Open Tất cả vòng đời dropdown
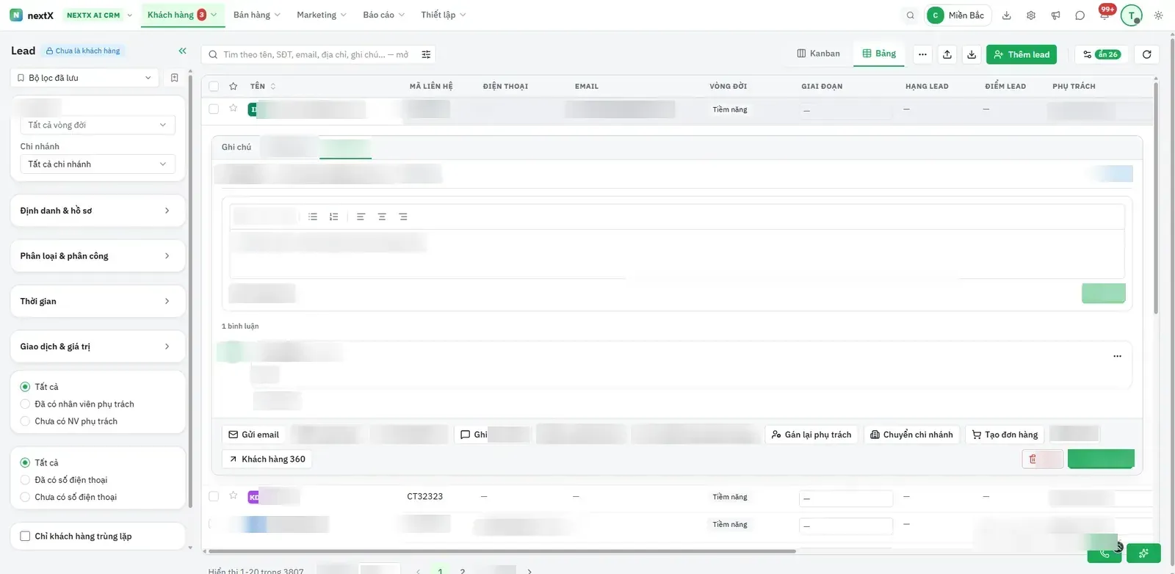 click(x=98, y=125)
